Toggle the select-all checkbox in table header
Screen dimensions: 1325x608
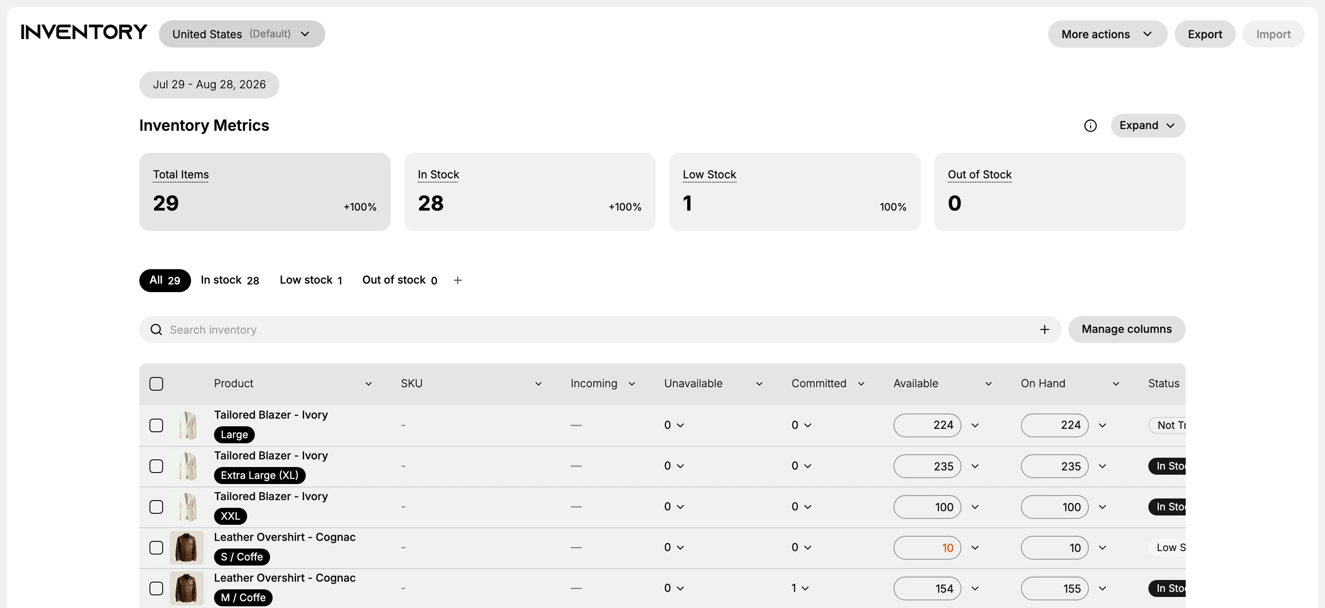click(156, 384)
